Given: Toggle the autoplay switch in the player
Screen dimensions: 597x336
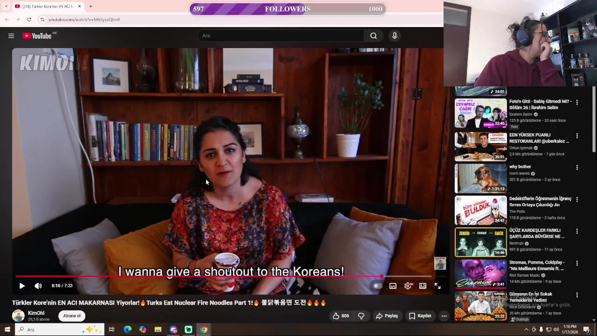Looking at the screenshot, I should (378, 286).
